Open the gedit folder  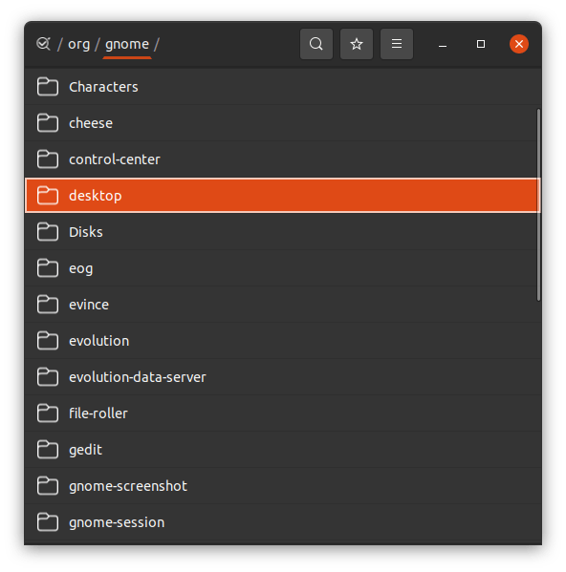tap(282, 450)
